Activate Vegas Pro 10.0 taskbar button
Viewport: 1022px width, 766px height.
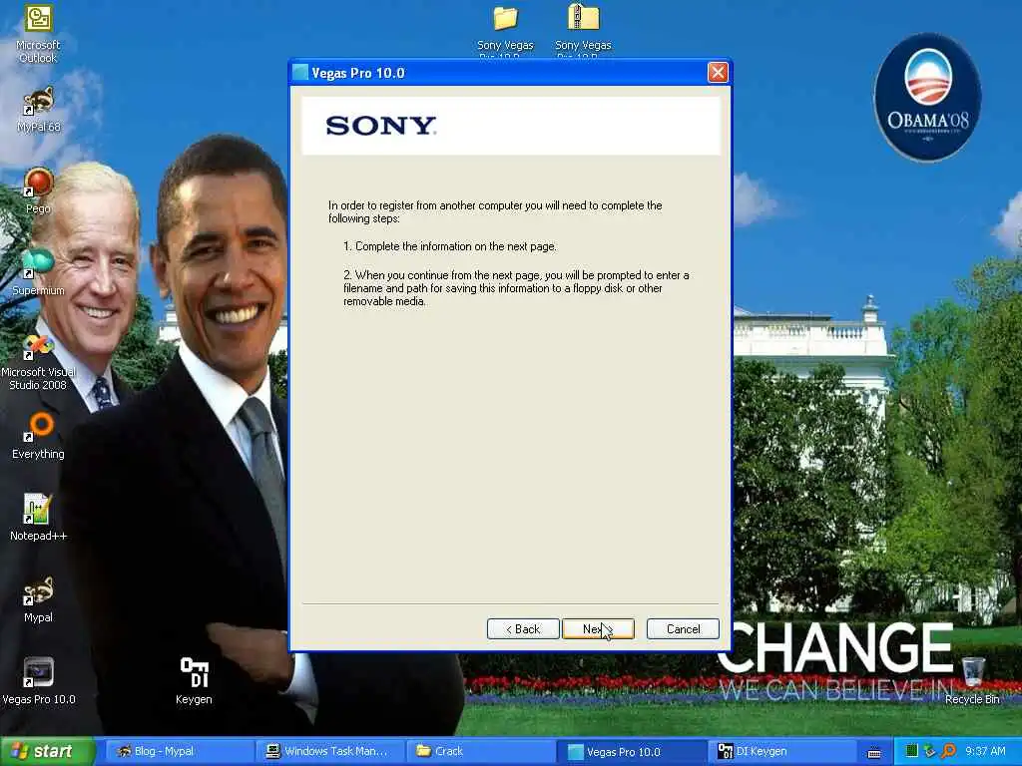pos(631,752)
